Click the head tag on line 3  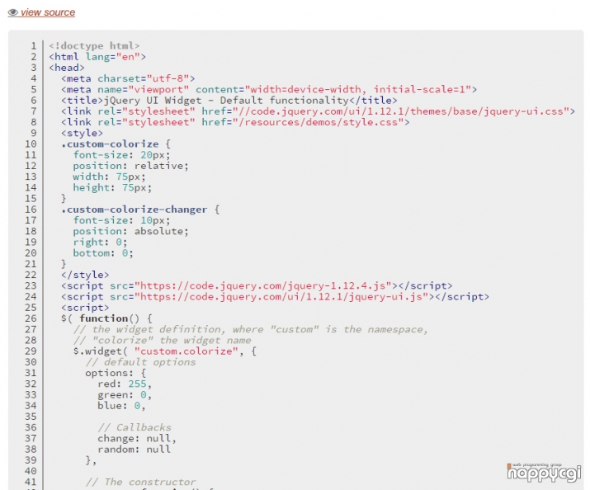[x=67, y=68]
